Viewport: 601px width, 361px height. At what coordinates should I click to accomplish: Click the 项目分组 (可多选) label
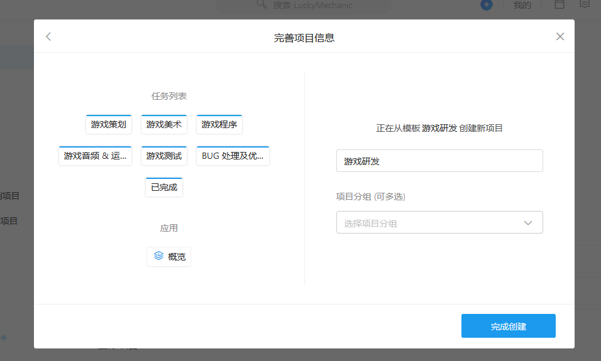pyautogui.click(x=371, y=197)
